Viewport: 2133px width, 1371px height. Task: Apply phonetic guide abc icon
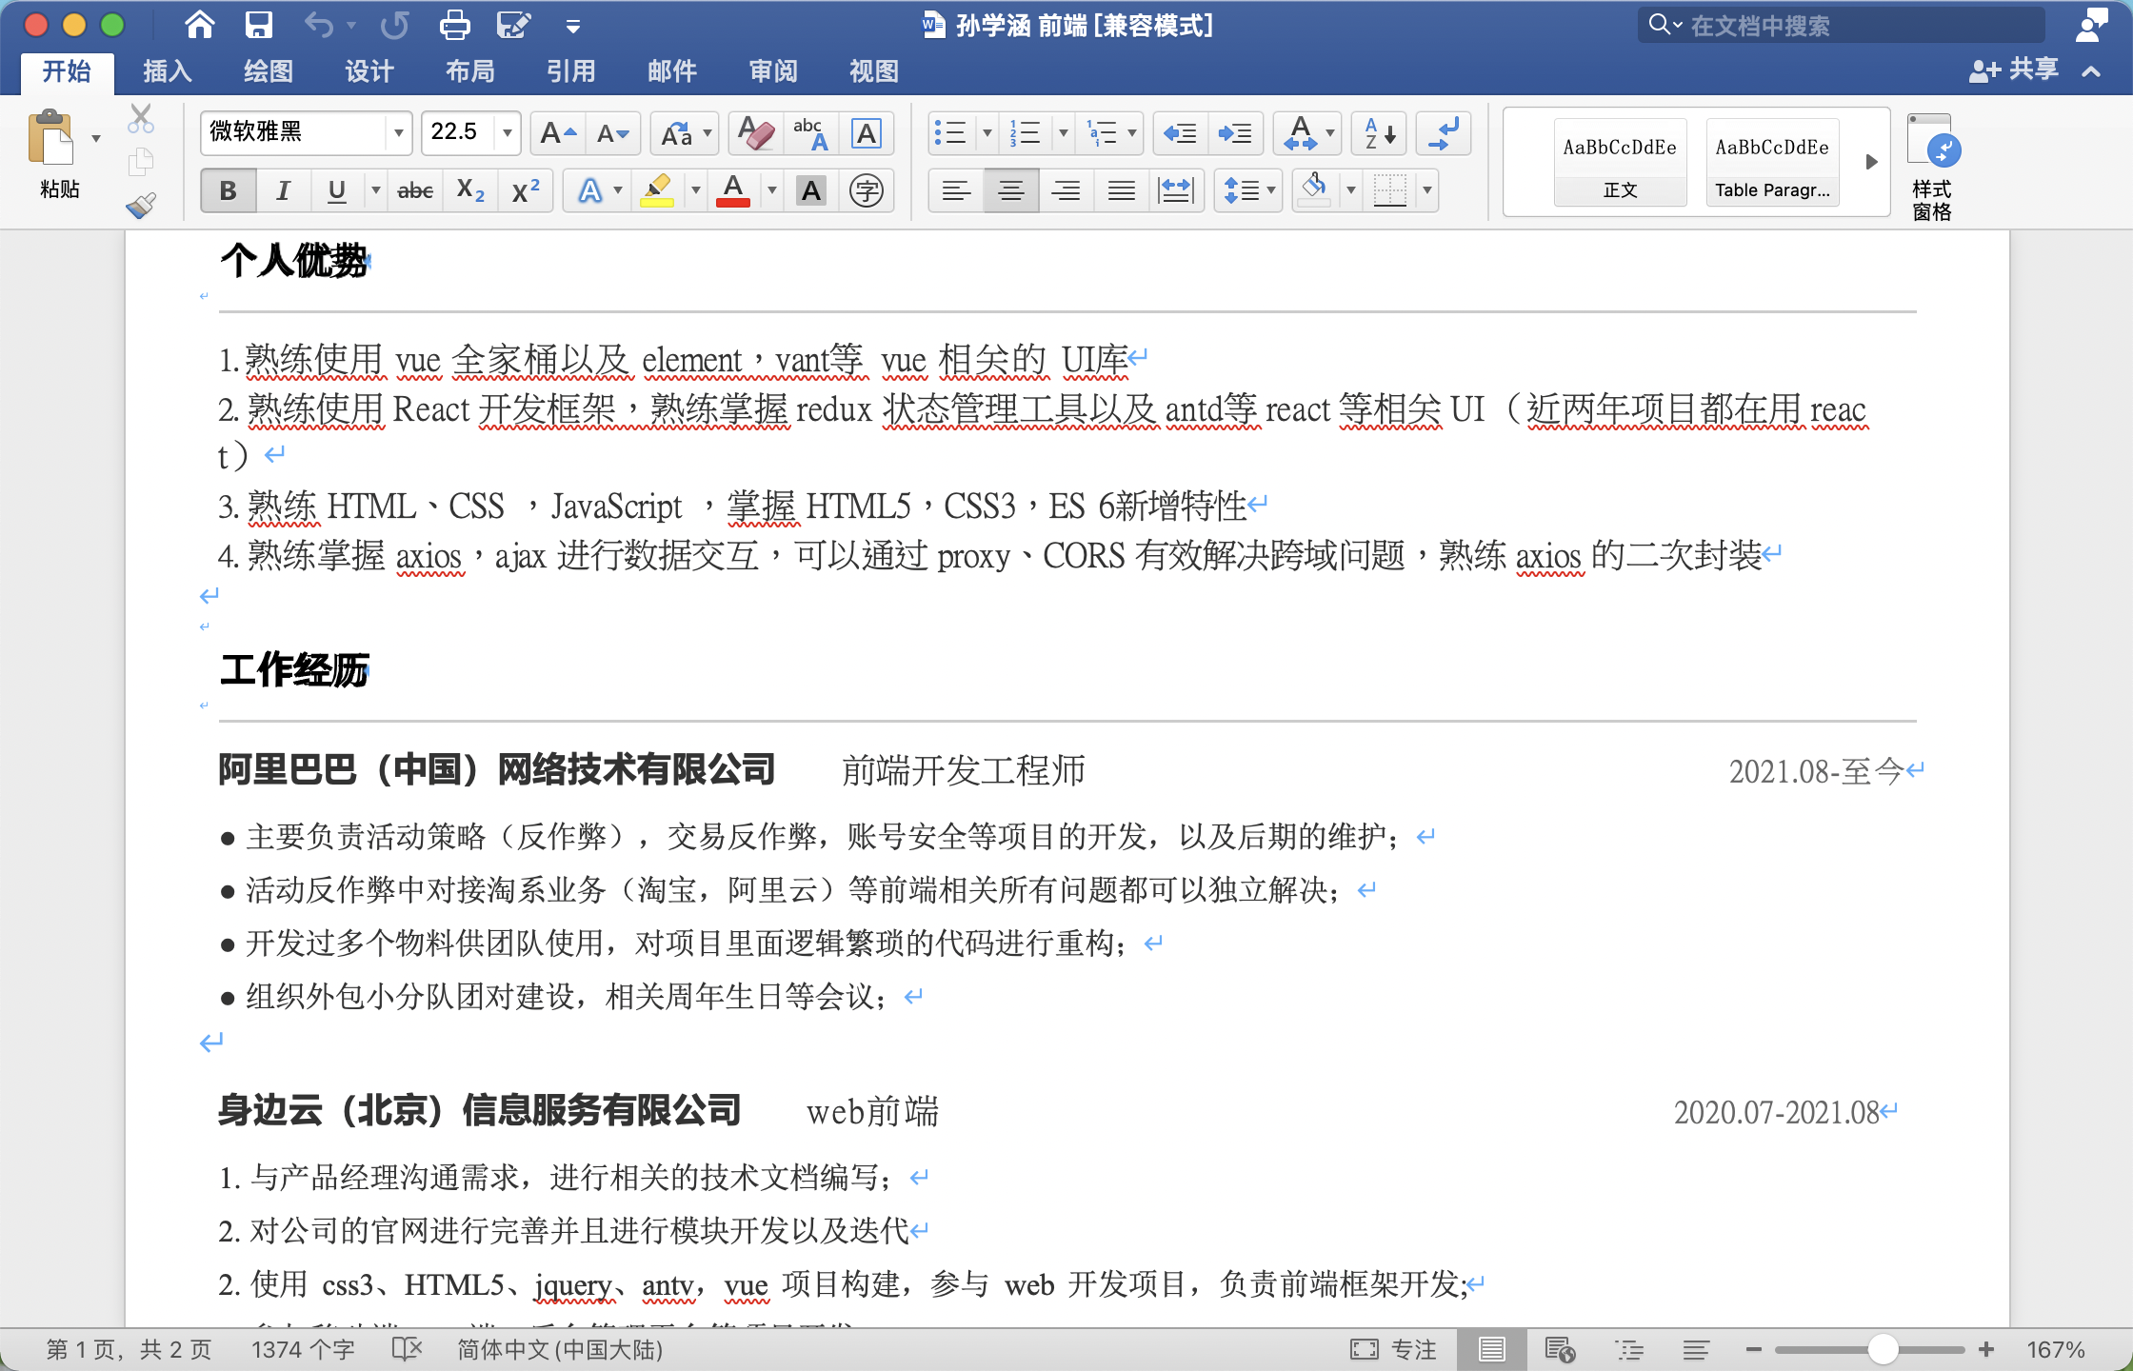click(x=811, y=133)
